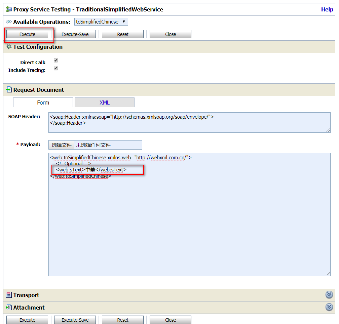Click the Payload text area resize handle
Viewport: 339px width, 324px height.
coord(328,274)
